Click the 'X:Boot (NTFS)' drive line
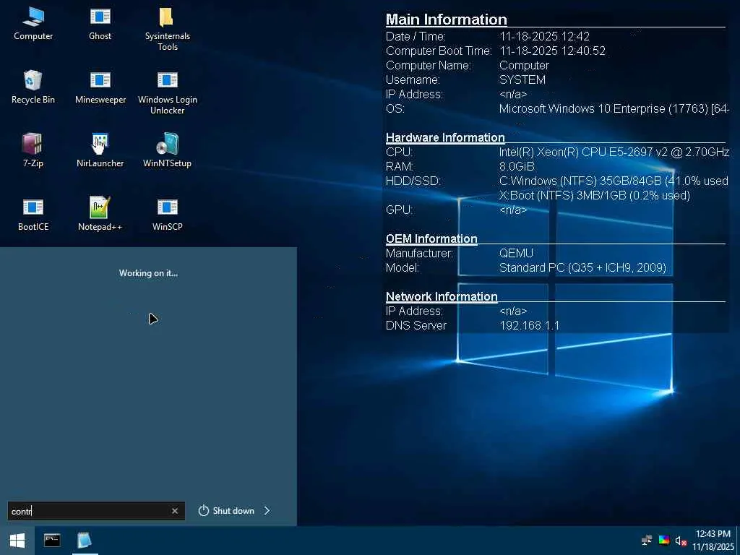This screenshot has height=555, width=740. [595, 195]
